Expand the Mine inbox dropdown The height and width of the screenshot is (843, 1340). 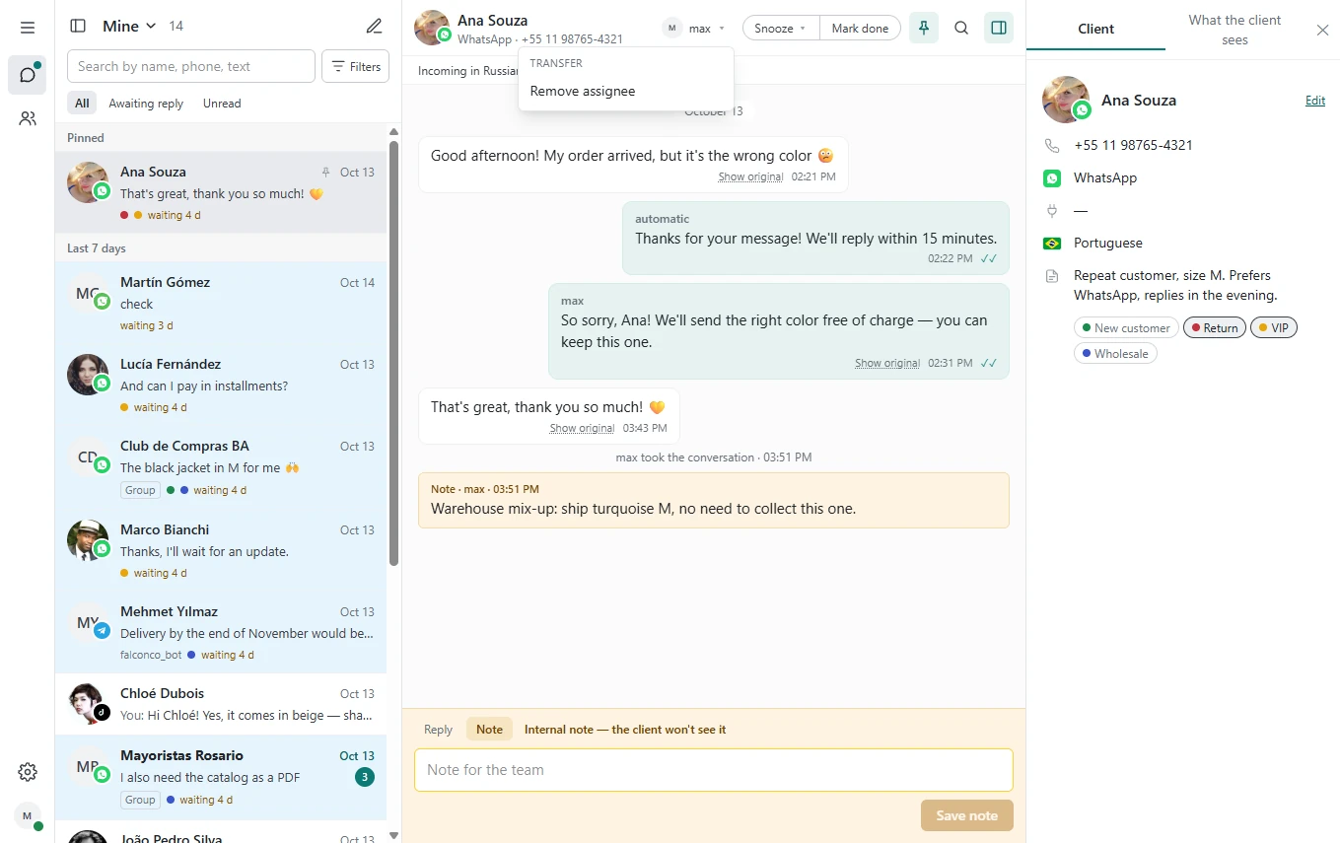(129, 27)
